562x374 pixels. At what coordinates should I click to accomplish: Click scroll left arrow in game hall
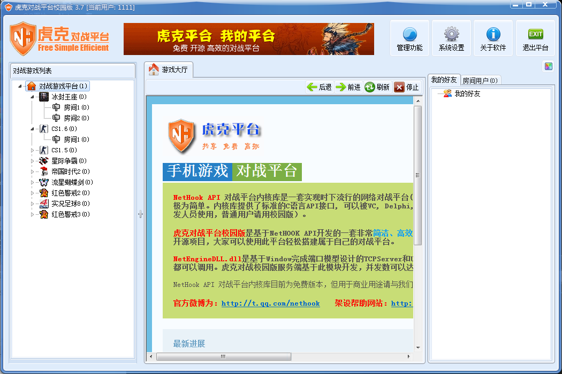click(151, 356)
